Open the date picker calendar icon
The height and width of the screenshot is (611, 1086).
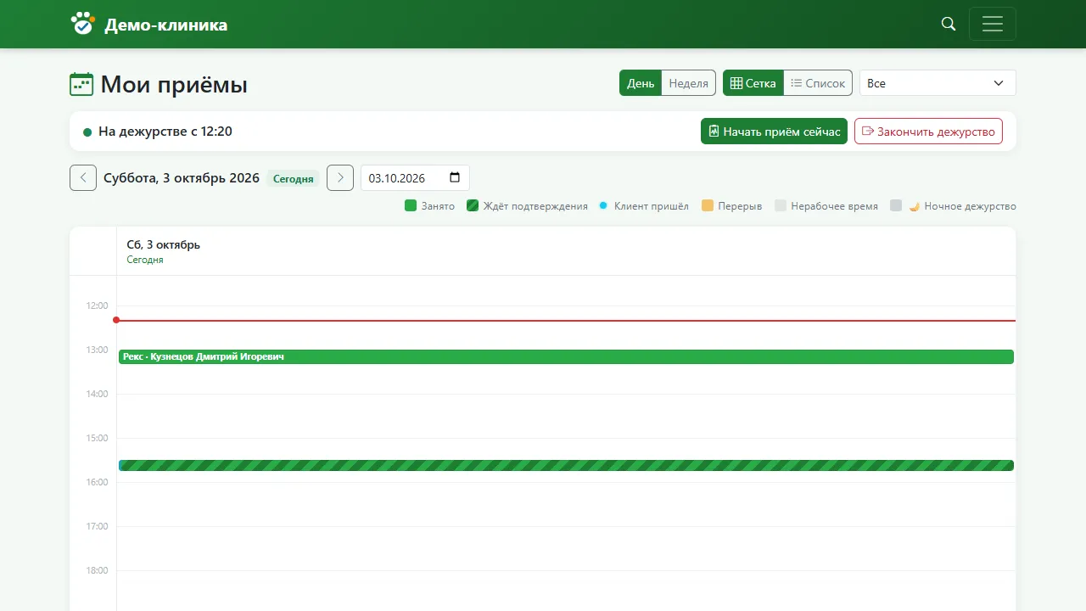point(455,177)
